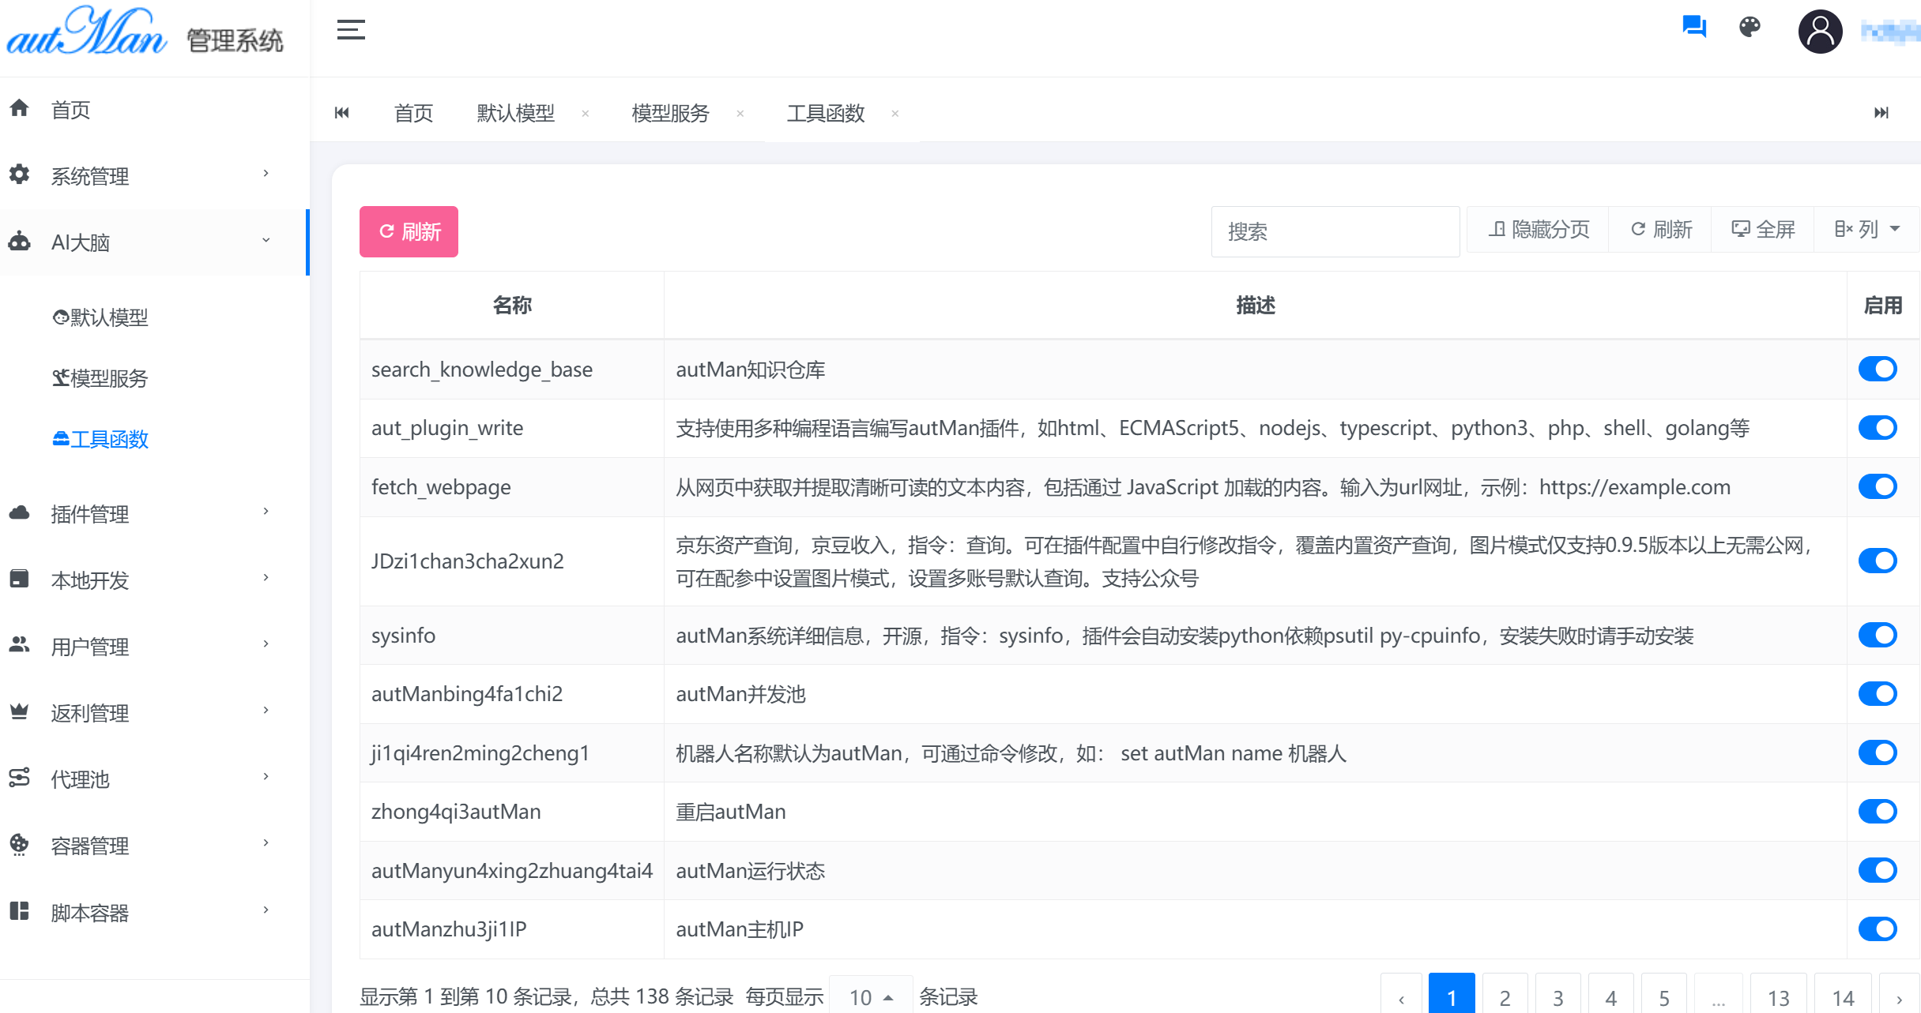Click the 返利管理 crown icon
1921x1013 pixels.
(19, 710)
